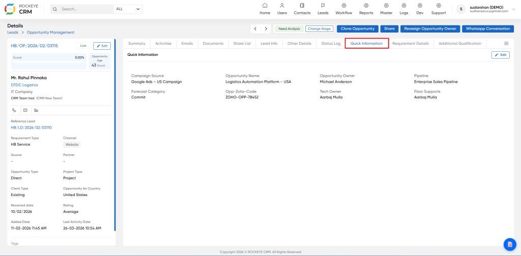Open the Additional Qualification tab
The height and width of the screenshot is (256, 521).
point(460,44)
